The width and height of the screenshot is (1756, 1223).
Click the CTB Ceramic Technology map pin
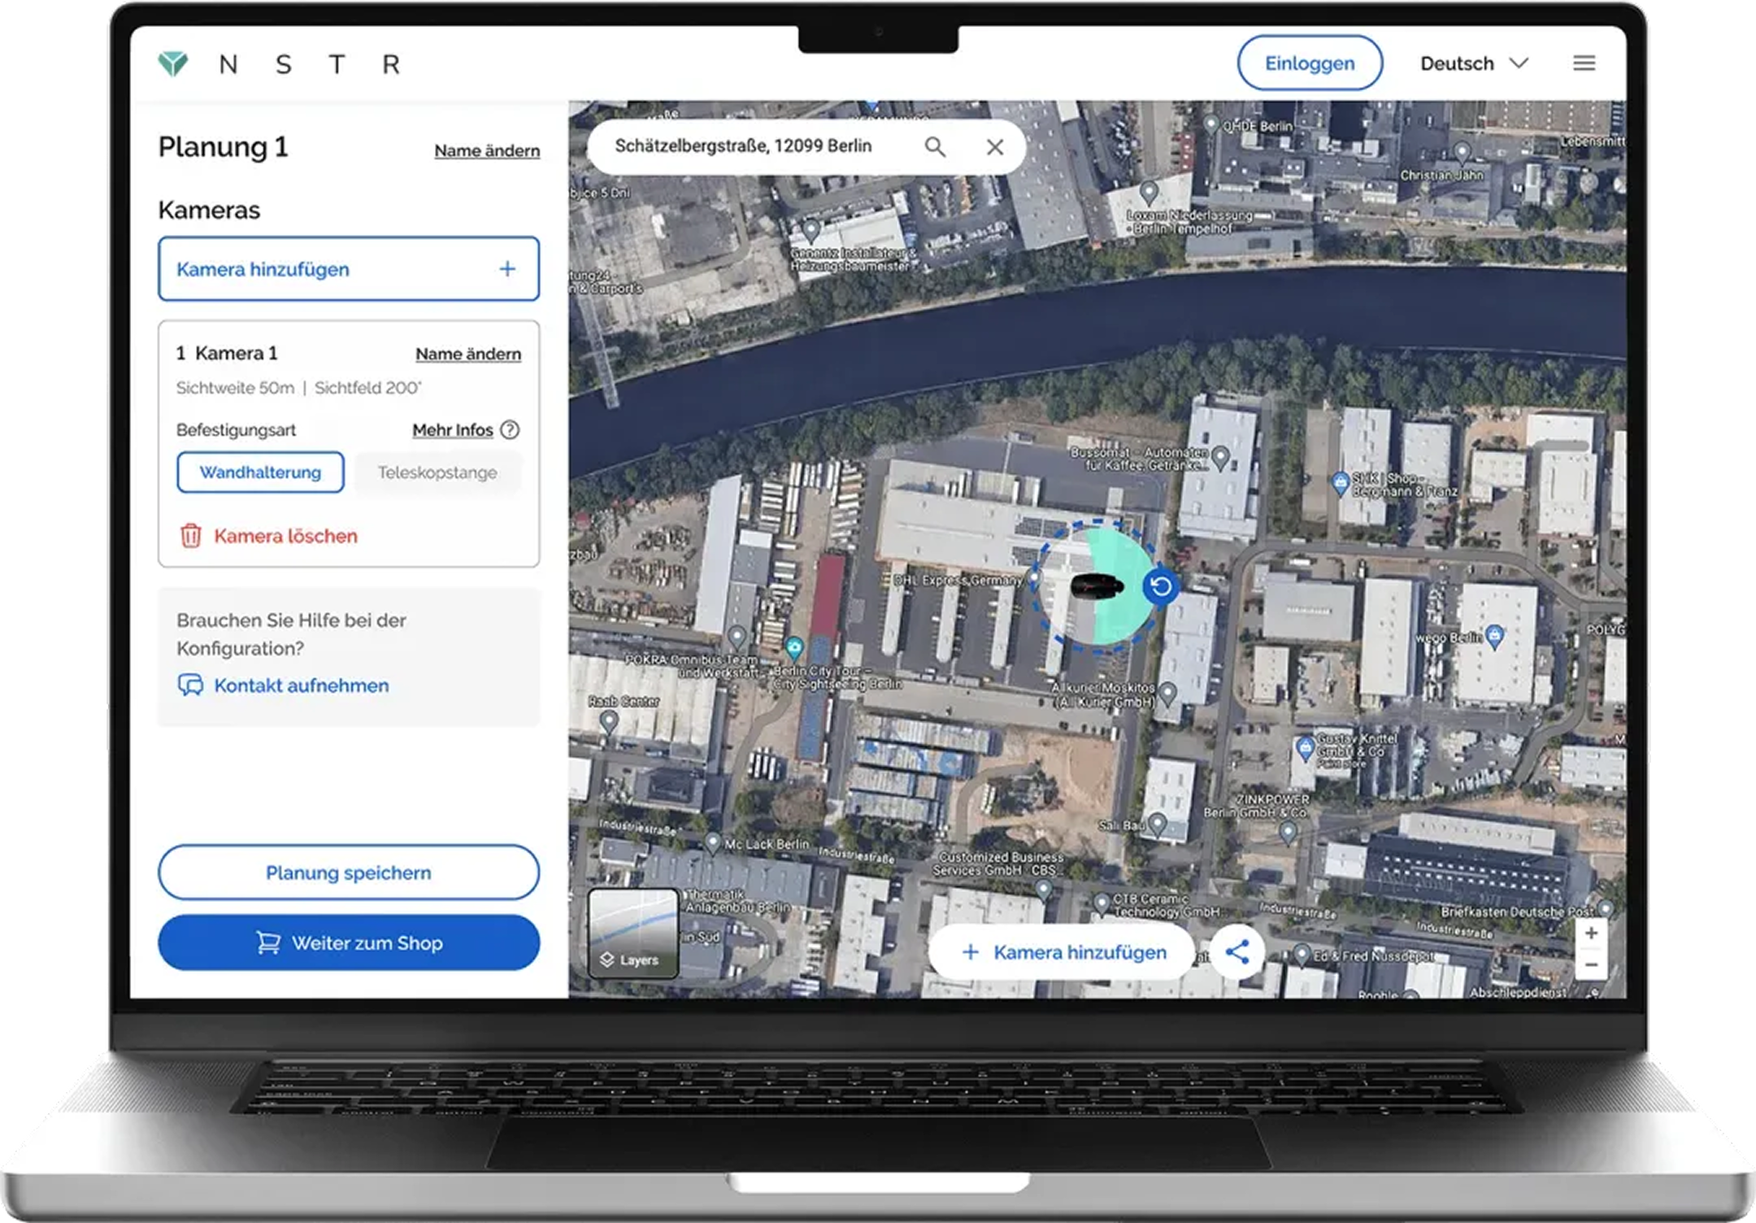[1102, 903]
